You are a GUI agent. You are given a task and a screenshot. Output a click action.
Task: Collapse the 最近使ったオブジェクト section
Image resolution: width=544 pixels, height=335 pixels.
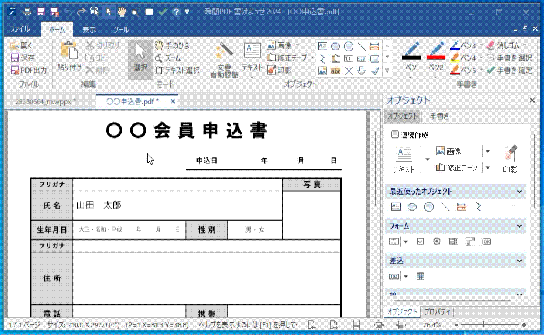pyautogui.click(x=519, y=192)
